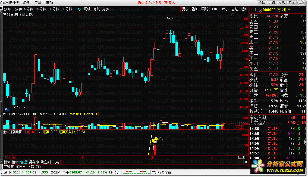Open the 关联报价 related quotes button
This screenshot has height=177, width=308.
point(34,167)
